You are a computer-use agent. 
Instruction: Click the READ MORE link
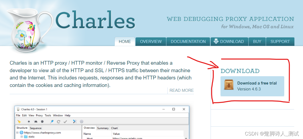182,90
